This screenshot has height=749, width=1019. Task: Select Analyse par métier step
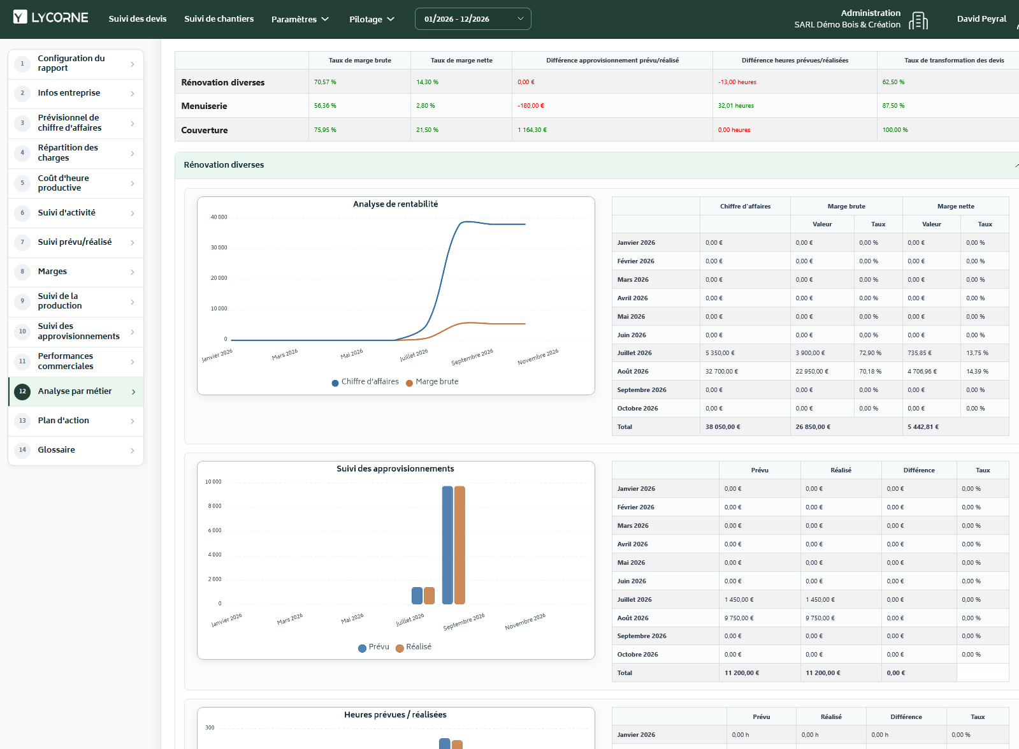[76, 391]
